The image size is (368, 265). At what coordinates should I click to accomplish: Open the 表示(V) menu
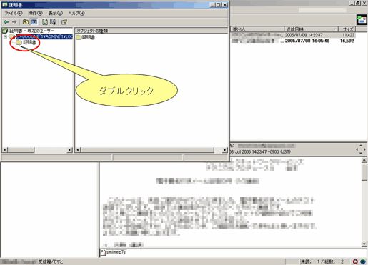pyautogui.click(x=56, y=14)
